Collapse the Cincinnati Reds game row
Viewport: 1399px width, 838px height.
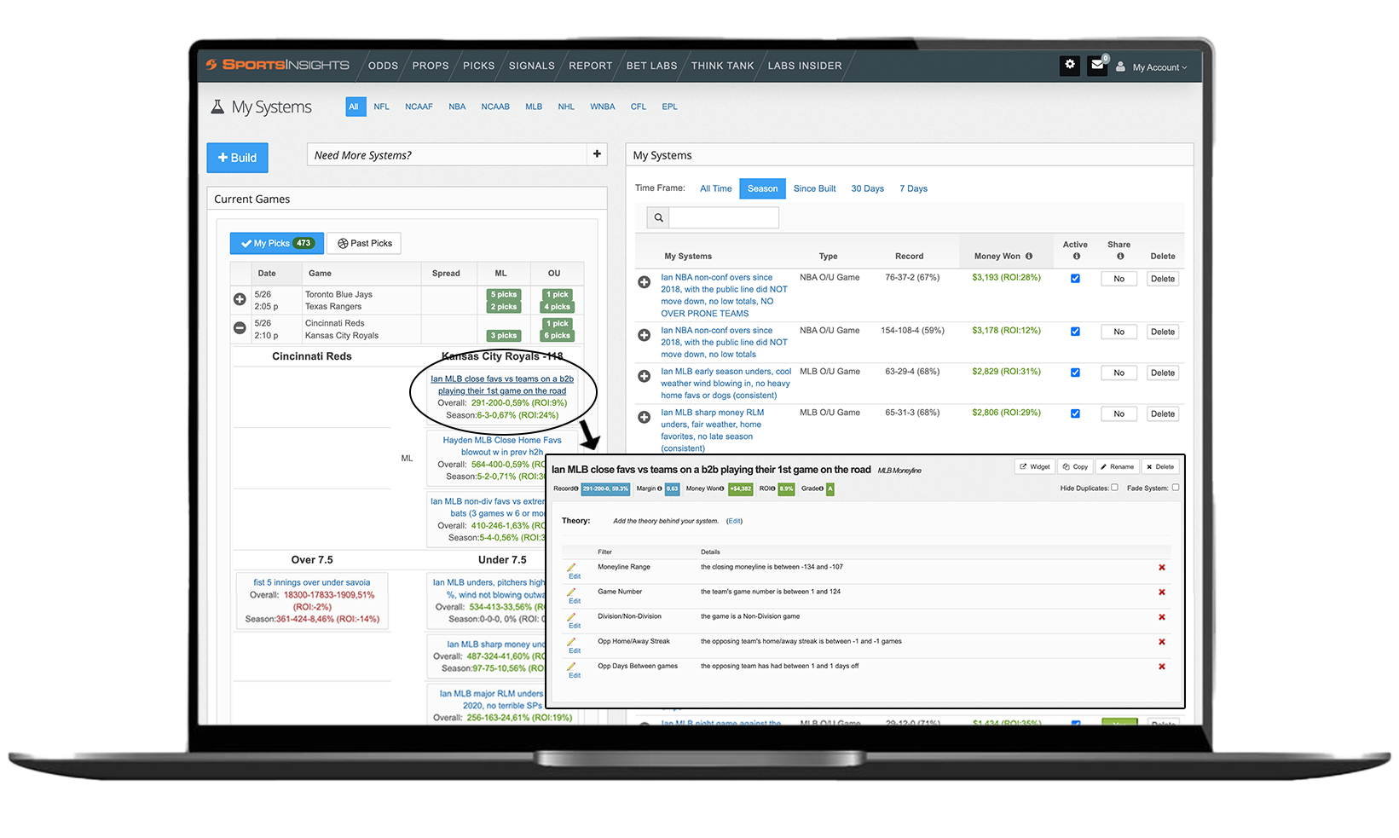click(x=240, y=328)
